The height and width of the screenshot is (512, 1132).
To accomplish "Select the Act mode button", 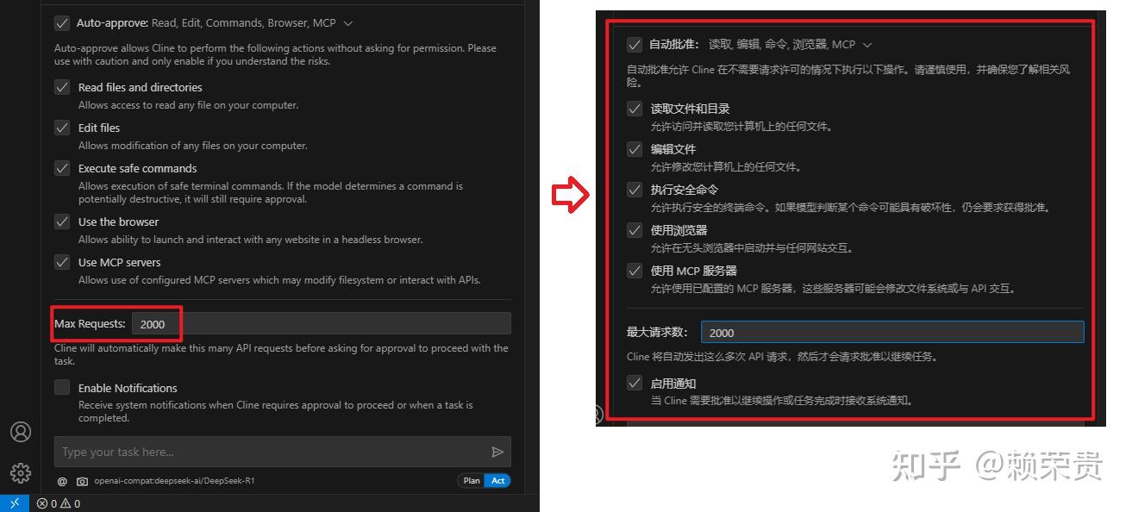I will (x=498, y=481).
